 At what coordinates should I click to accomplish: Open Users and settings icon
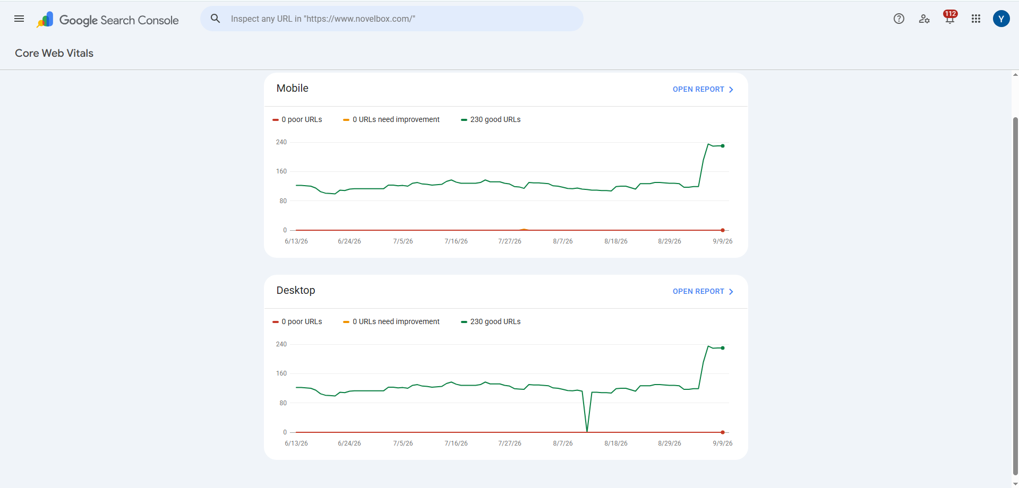924,19
